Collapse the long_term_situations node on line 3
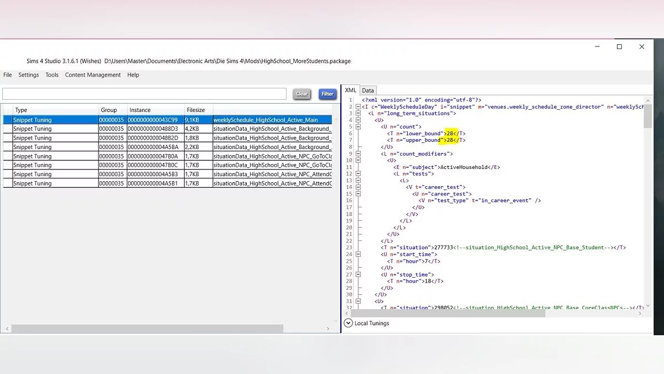The height and width of the screenshot is (374, 664). (x=358, y=113)
